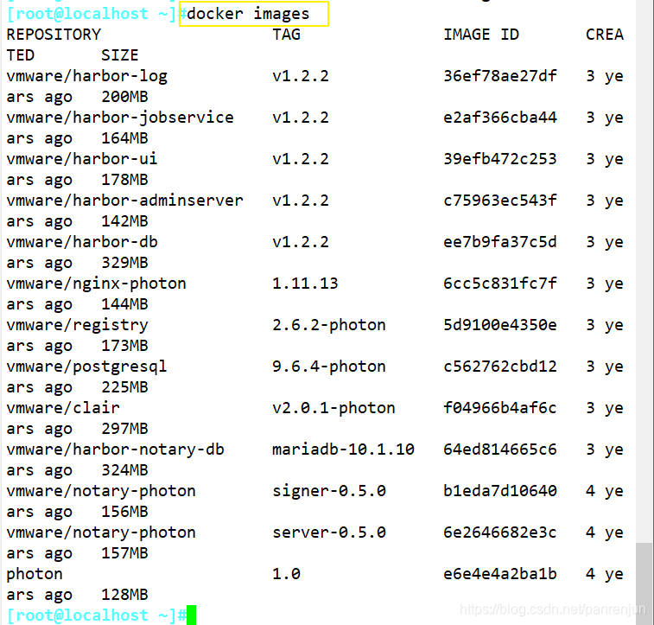
Task: Select repository vmware/postgresql
Action: [86, 367]
